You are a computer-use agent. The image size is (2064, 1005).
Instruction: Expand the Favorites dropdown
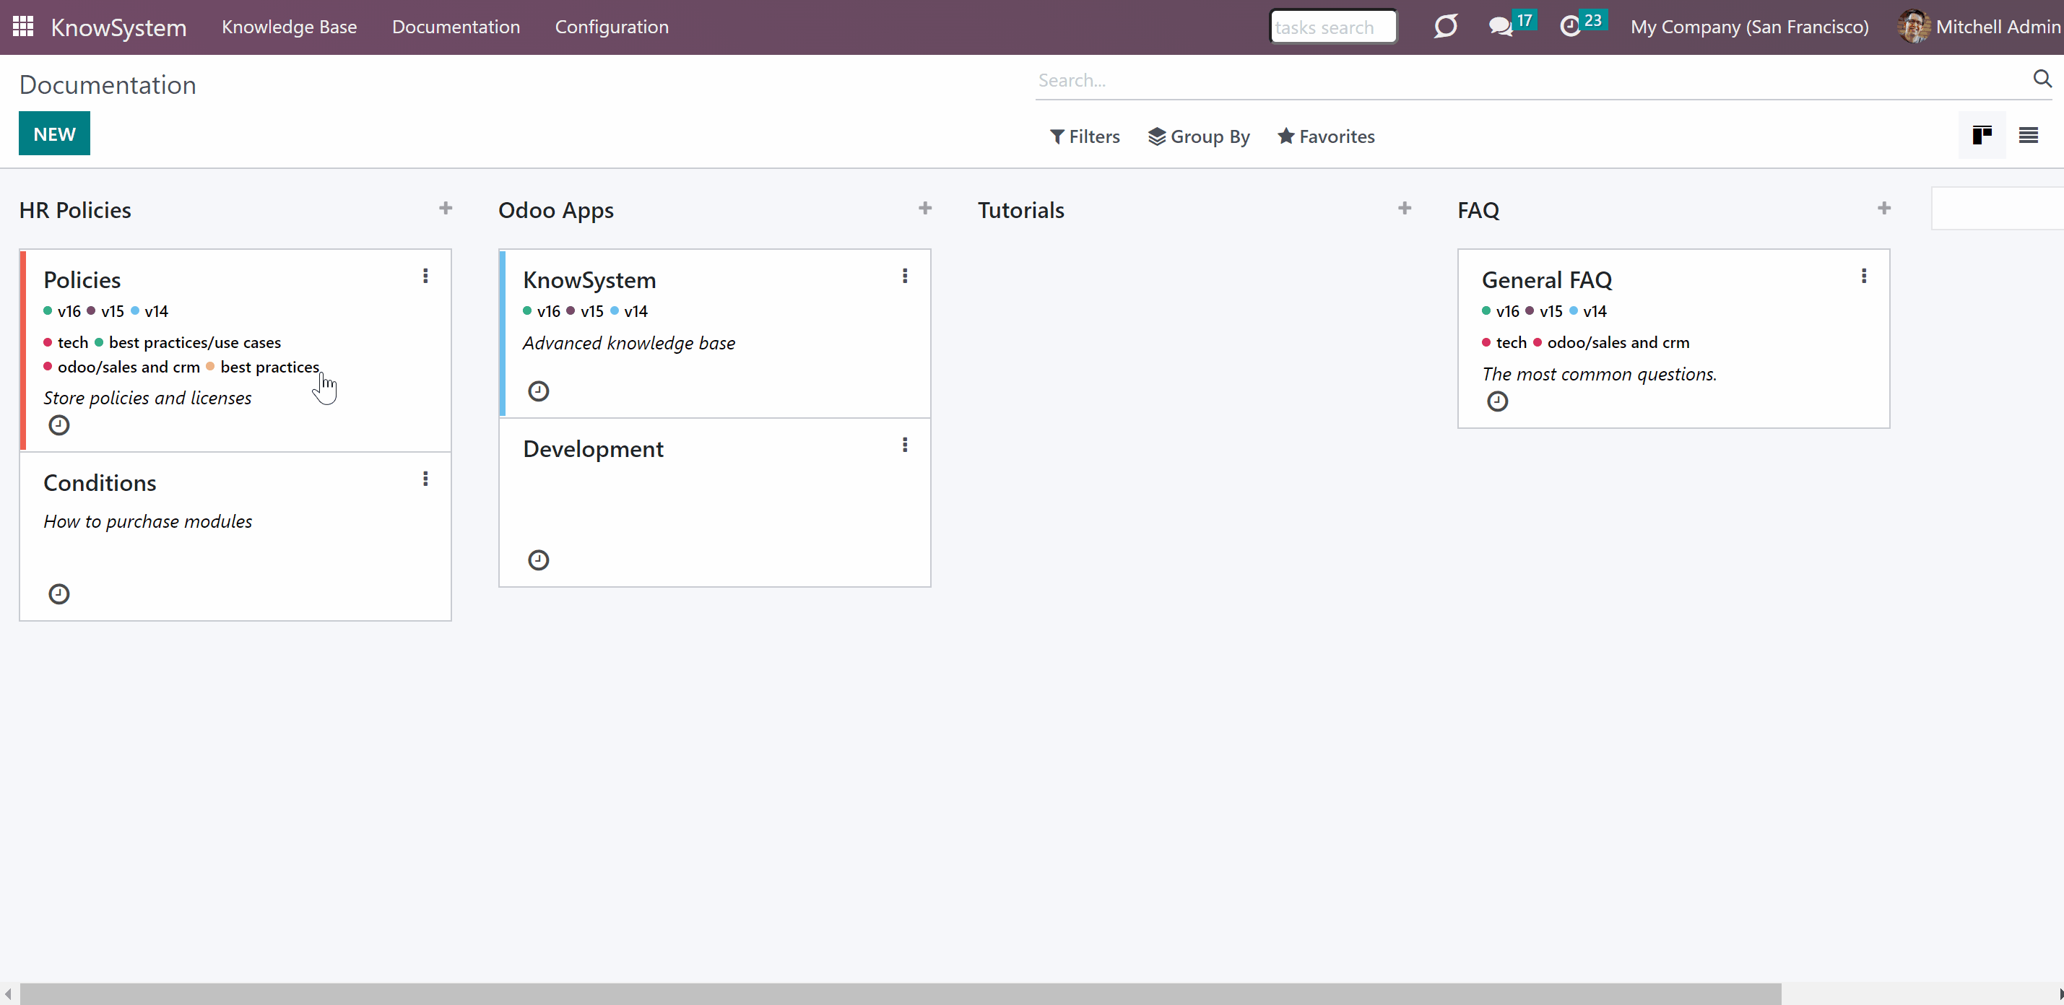click(1326, 137)
